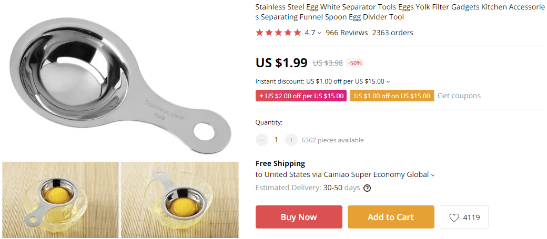Decrease quantity with the minus button

[x=262, y=140]
